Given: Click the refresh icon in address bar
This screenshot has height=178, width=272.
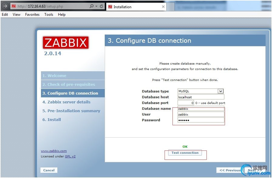Looking at the screenshot, I should (x=101, y=6).
